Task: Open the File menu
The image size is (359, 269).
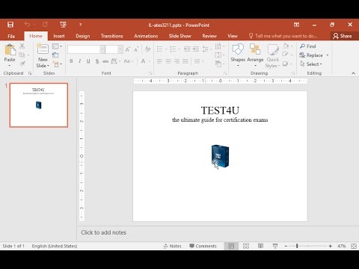Action: point(11,36)
